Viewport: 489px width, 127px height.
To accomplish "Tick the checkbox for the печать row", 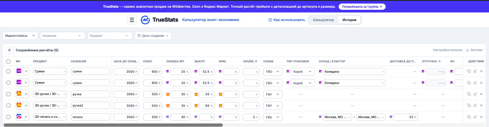I will click(8, 117).
